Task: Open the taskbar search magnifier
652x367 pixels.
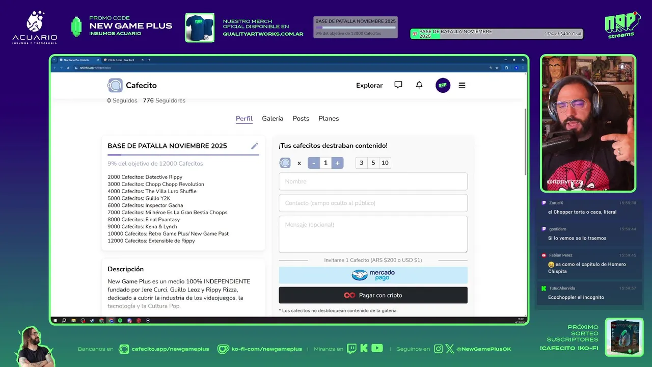Action: (x=64, y=321)
